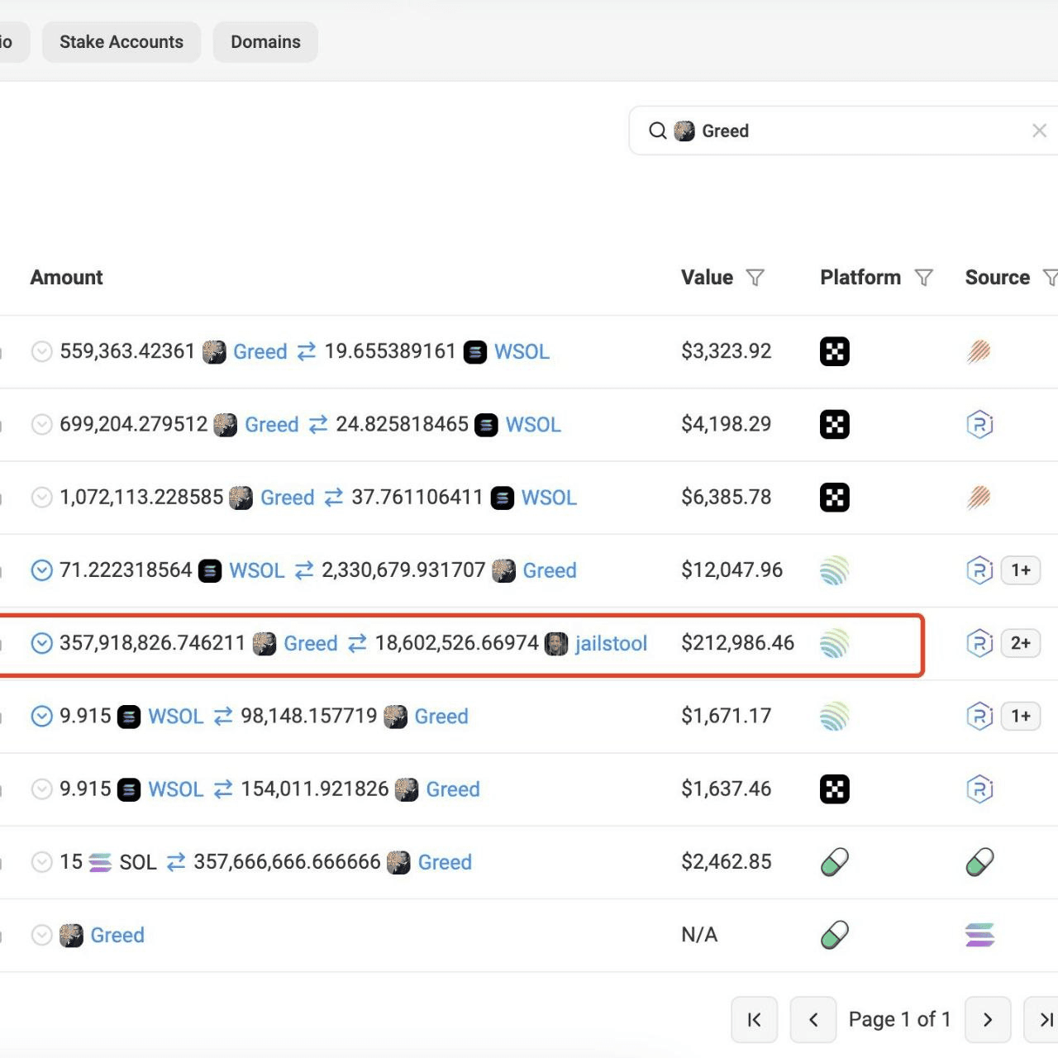
Task: Click the Solana source icon in the N/A row
Action: [x=979, y=935]
